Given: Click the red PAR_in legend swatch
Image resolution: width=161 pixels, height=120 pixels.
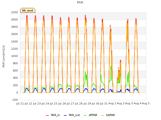Looking at the screenshot, I should [x=47, y=115].
